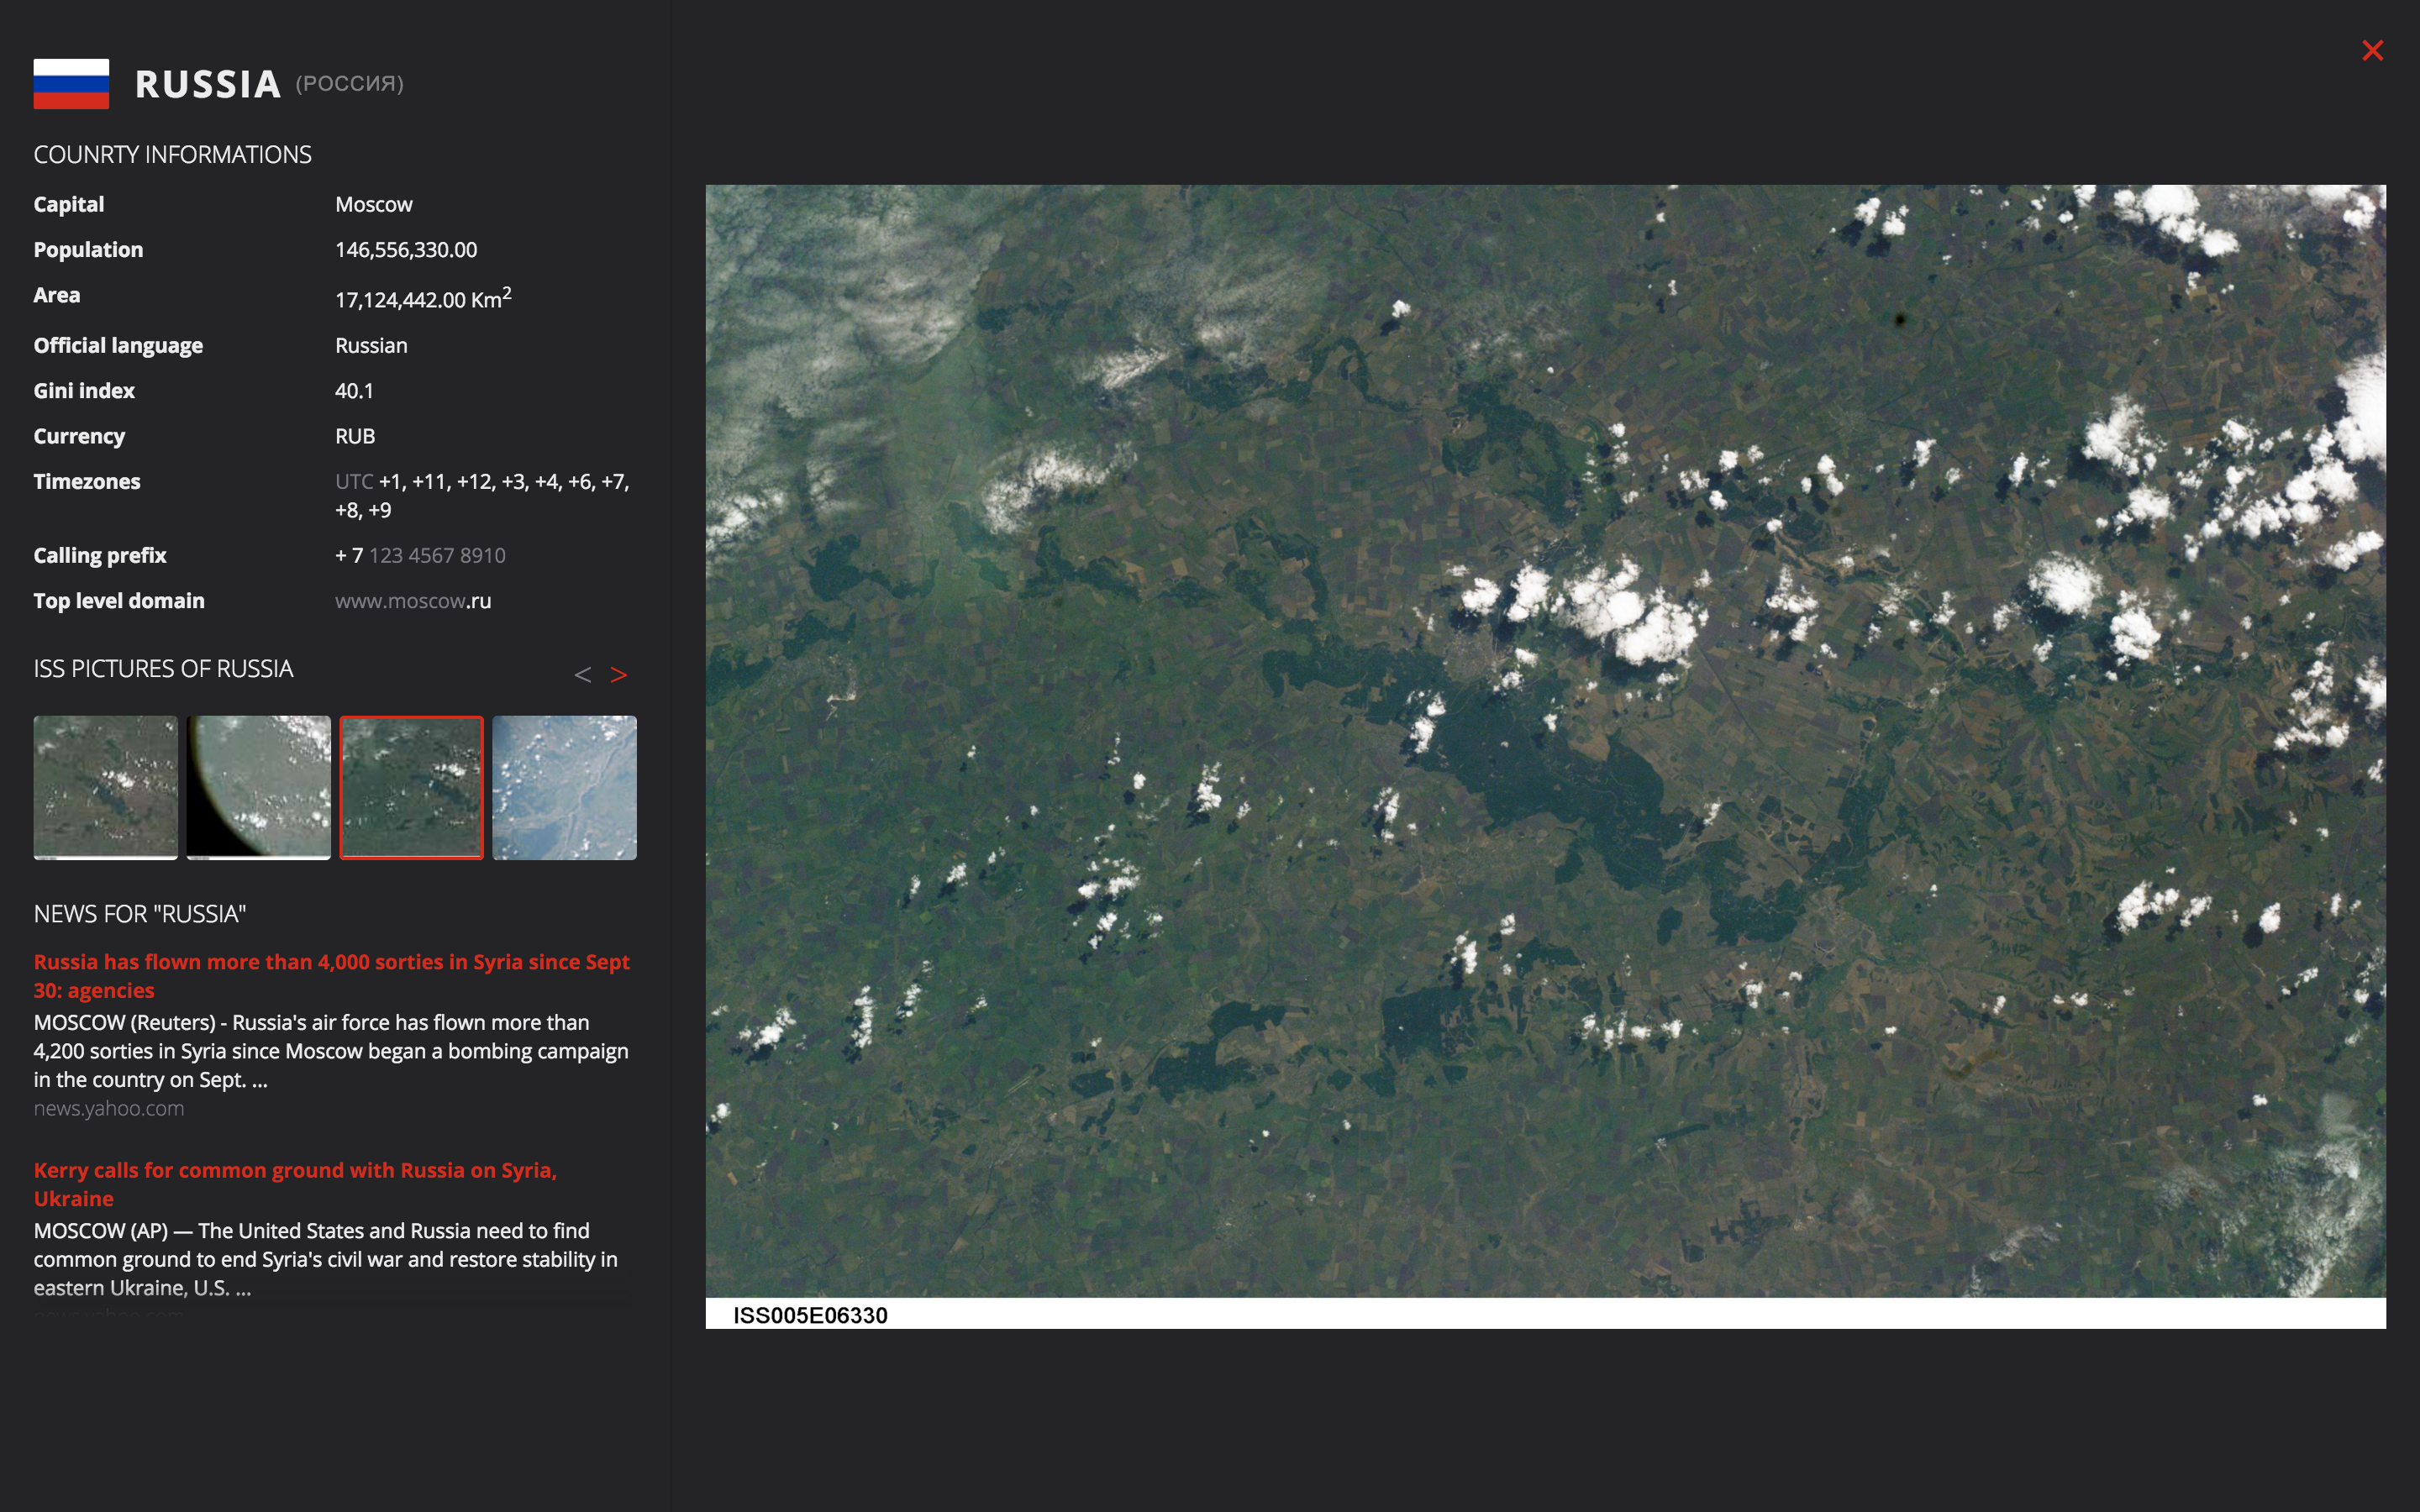2420x1512 pixels.
Task: Click the ISS005E06330 image caption
Action: (x=810, y=1315)
